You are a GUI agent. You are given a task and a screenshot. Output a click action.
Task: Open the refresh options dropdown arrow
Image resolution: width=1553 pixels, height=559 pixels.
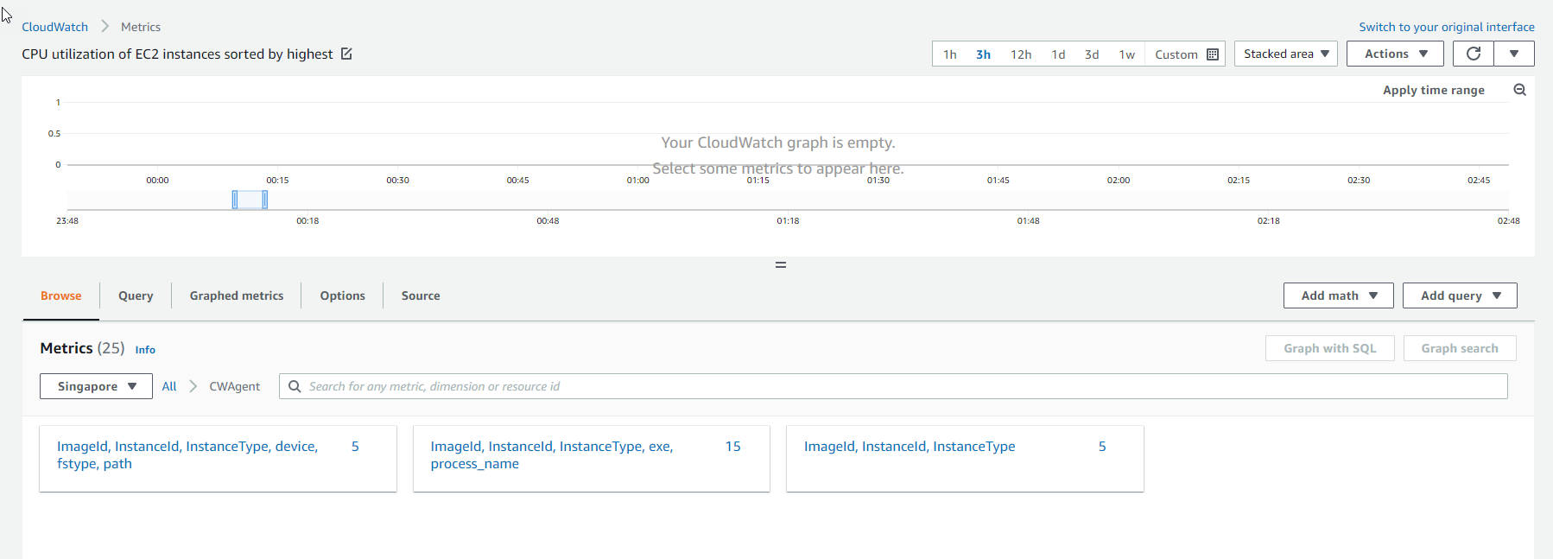(x=1514, y=54)
